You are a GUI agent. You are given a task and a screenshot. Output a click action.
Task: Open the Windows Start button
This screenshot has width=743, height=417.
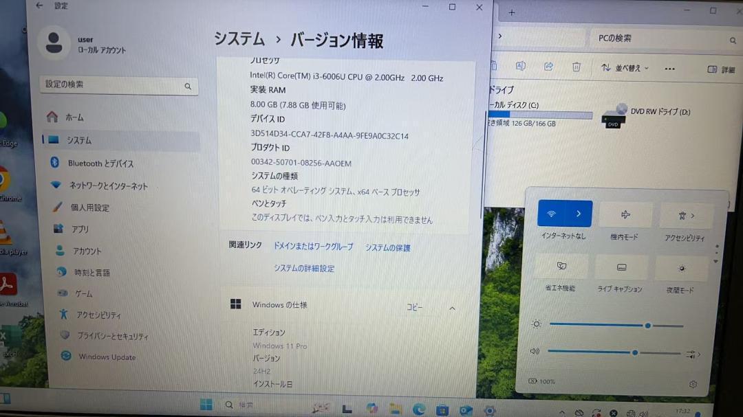[206, 405]
